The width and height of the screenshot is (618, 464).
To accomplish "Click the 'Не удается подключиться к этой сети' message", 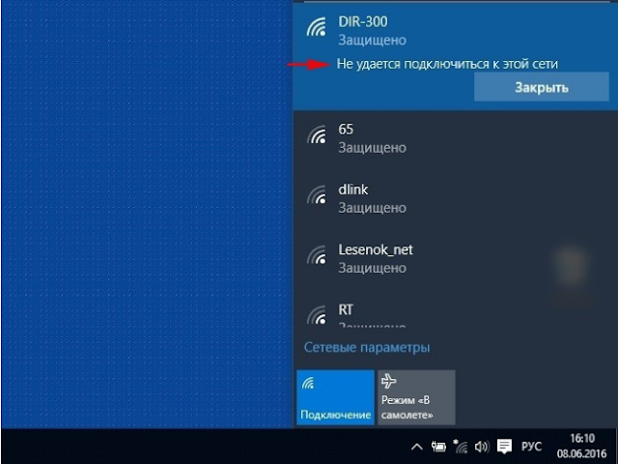I will (x=447, y=64).
